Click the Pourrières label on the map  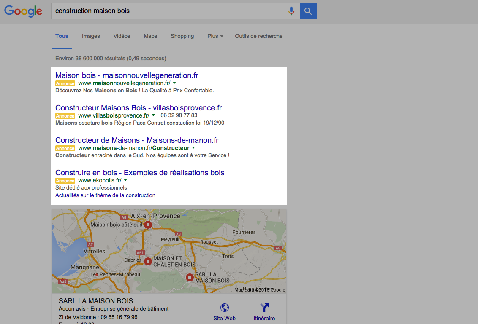244,232
